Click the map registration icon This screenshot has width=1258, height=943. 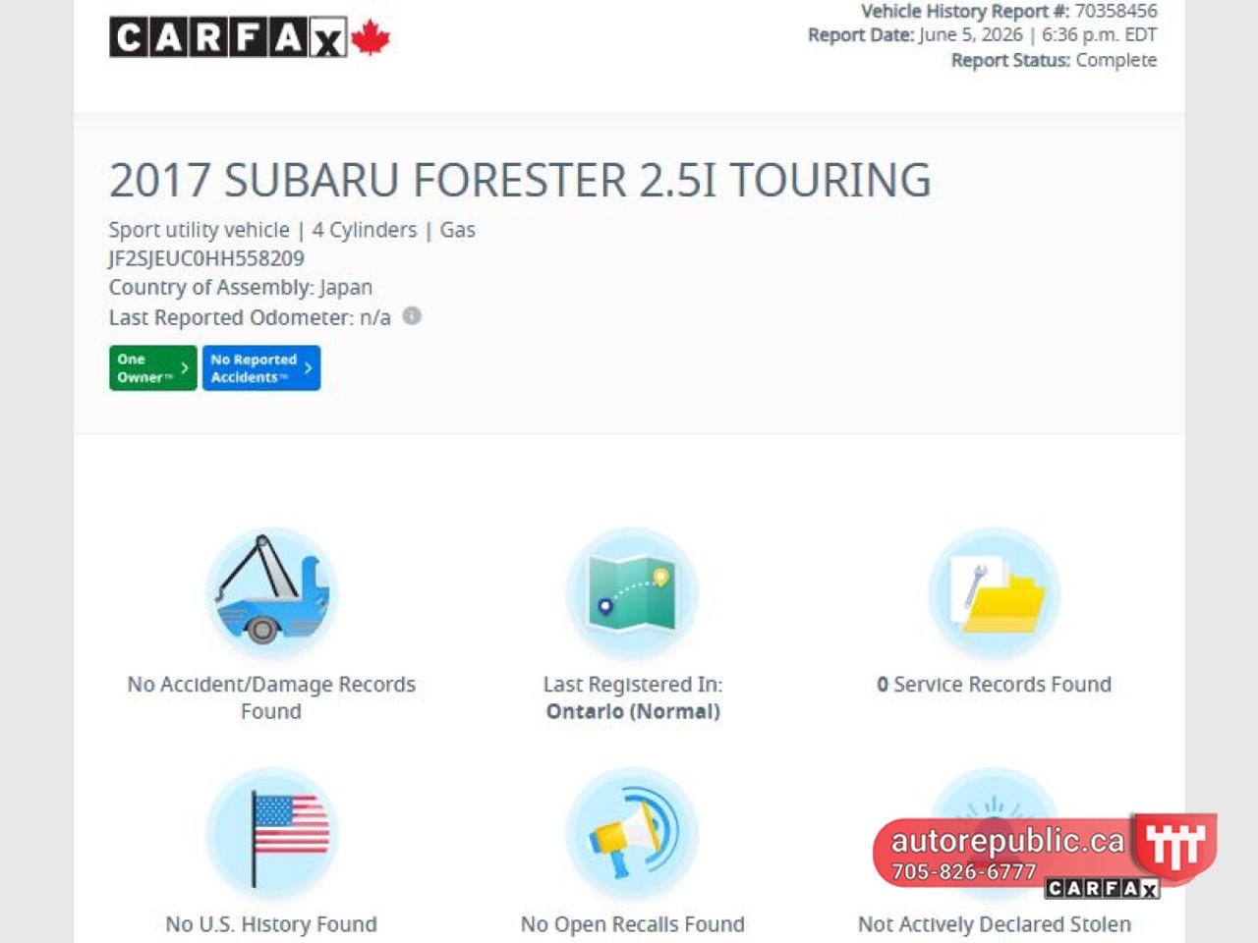(x=633, y=592)
